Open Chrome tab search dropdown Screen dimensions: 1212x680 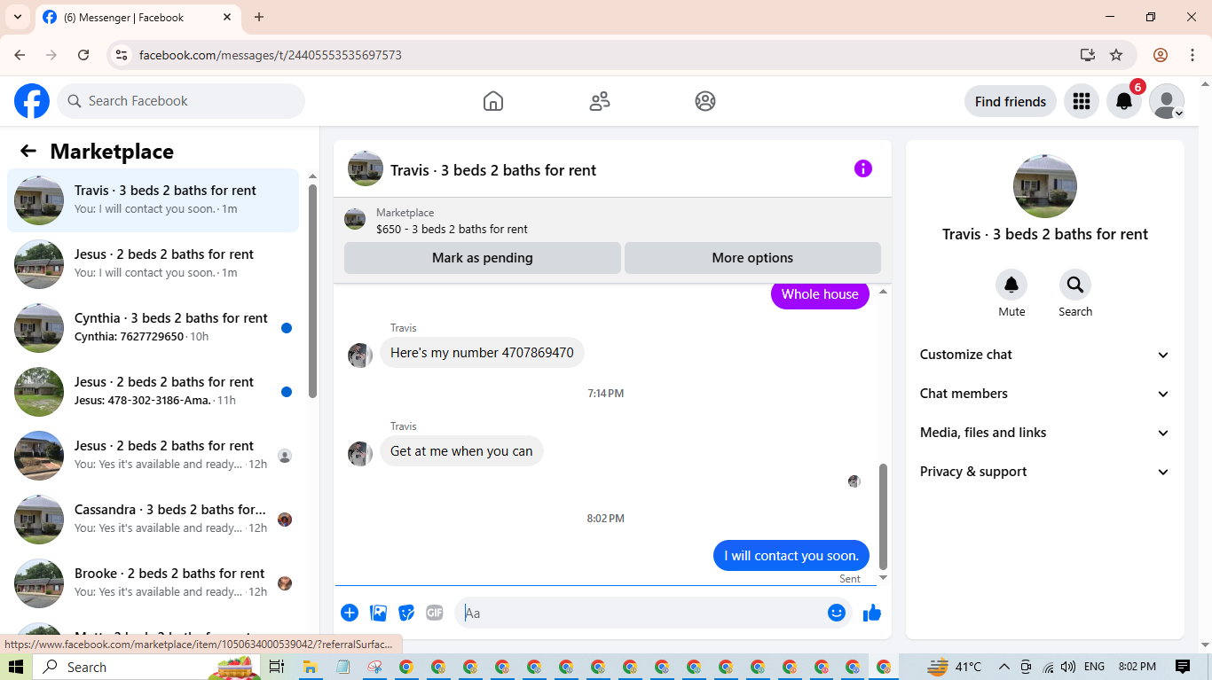click(17, 17)
